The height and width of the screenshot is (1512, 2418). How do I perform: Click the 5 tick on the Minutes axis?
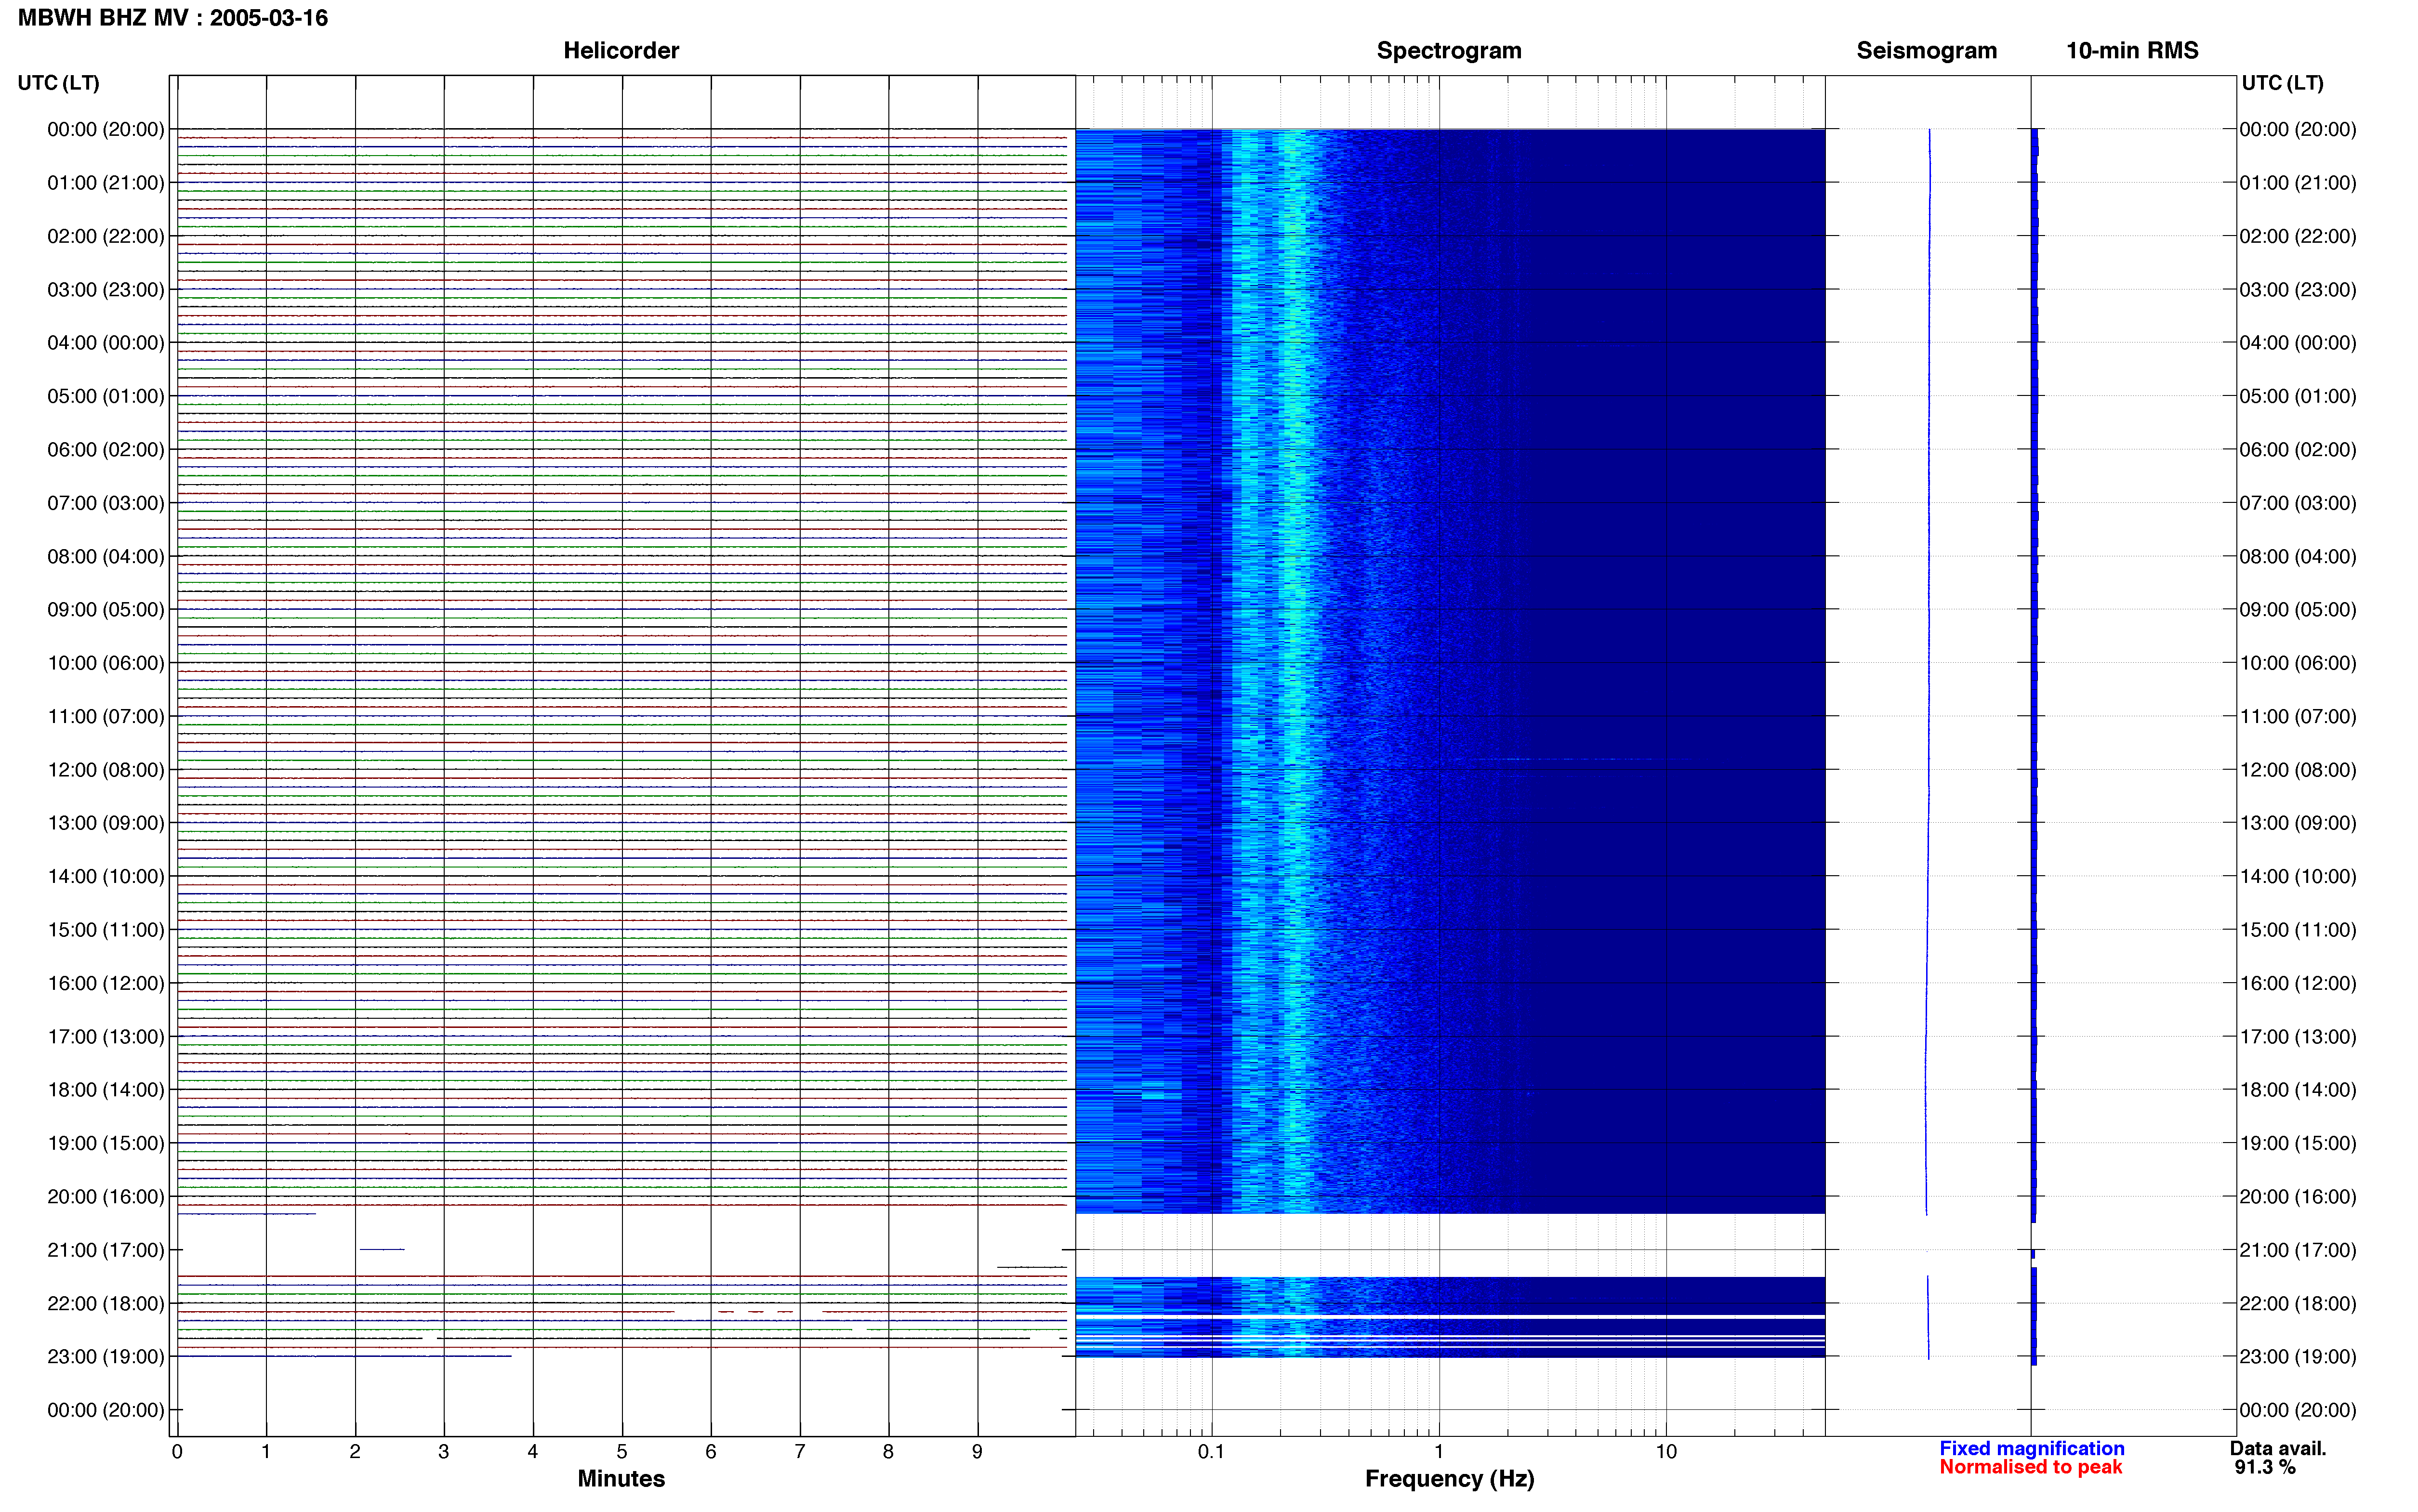[622, 1451]
